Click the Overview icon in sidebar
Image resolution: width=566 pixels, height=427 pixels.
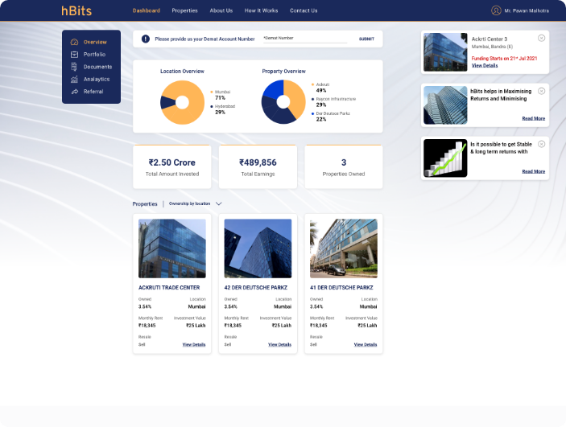pyautogui.click(x=75, y=42)
